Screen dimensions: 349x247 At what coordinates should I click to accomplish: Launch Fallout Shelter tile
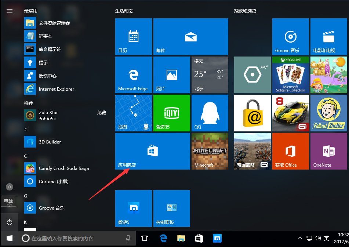(328, 113)
